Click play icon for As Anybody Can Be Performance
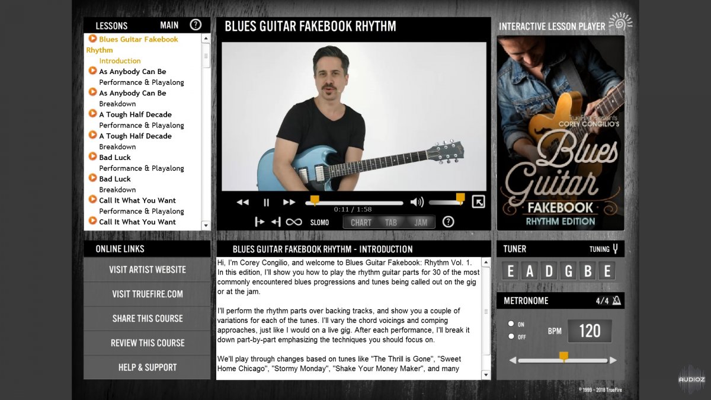This screenshot has width=711, height=400. [x=92, y=71]
